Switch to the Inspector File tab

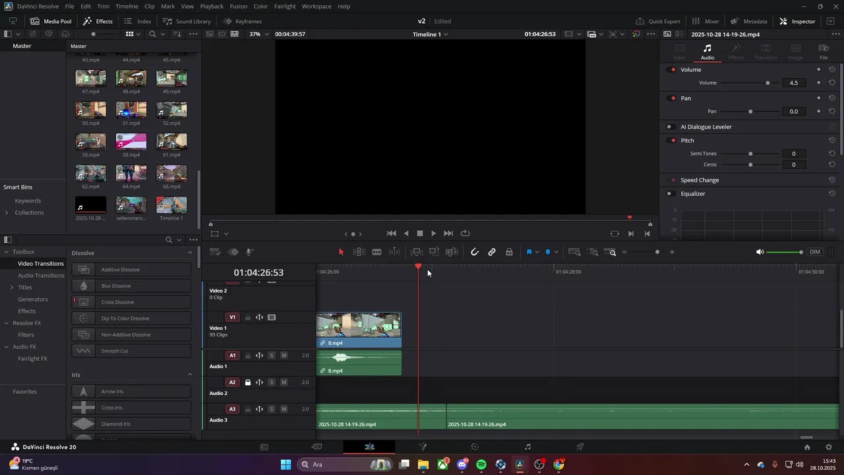tap(824, 51)
